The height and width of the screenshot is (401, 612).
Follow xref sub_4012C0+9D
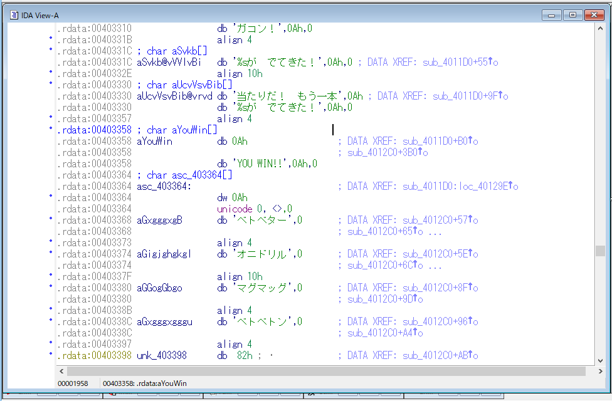[x=385, y=299]
